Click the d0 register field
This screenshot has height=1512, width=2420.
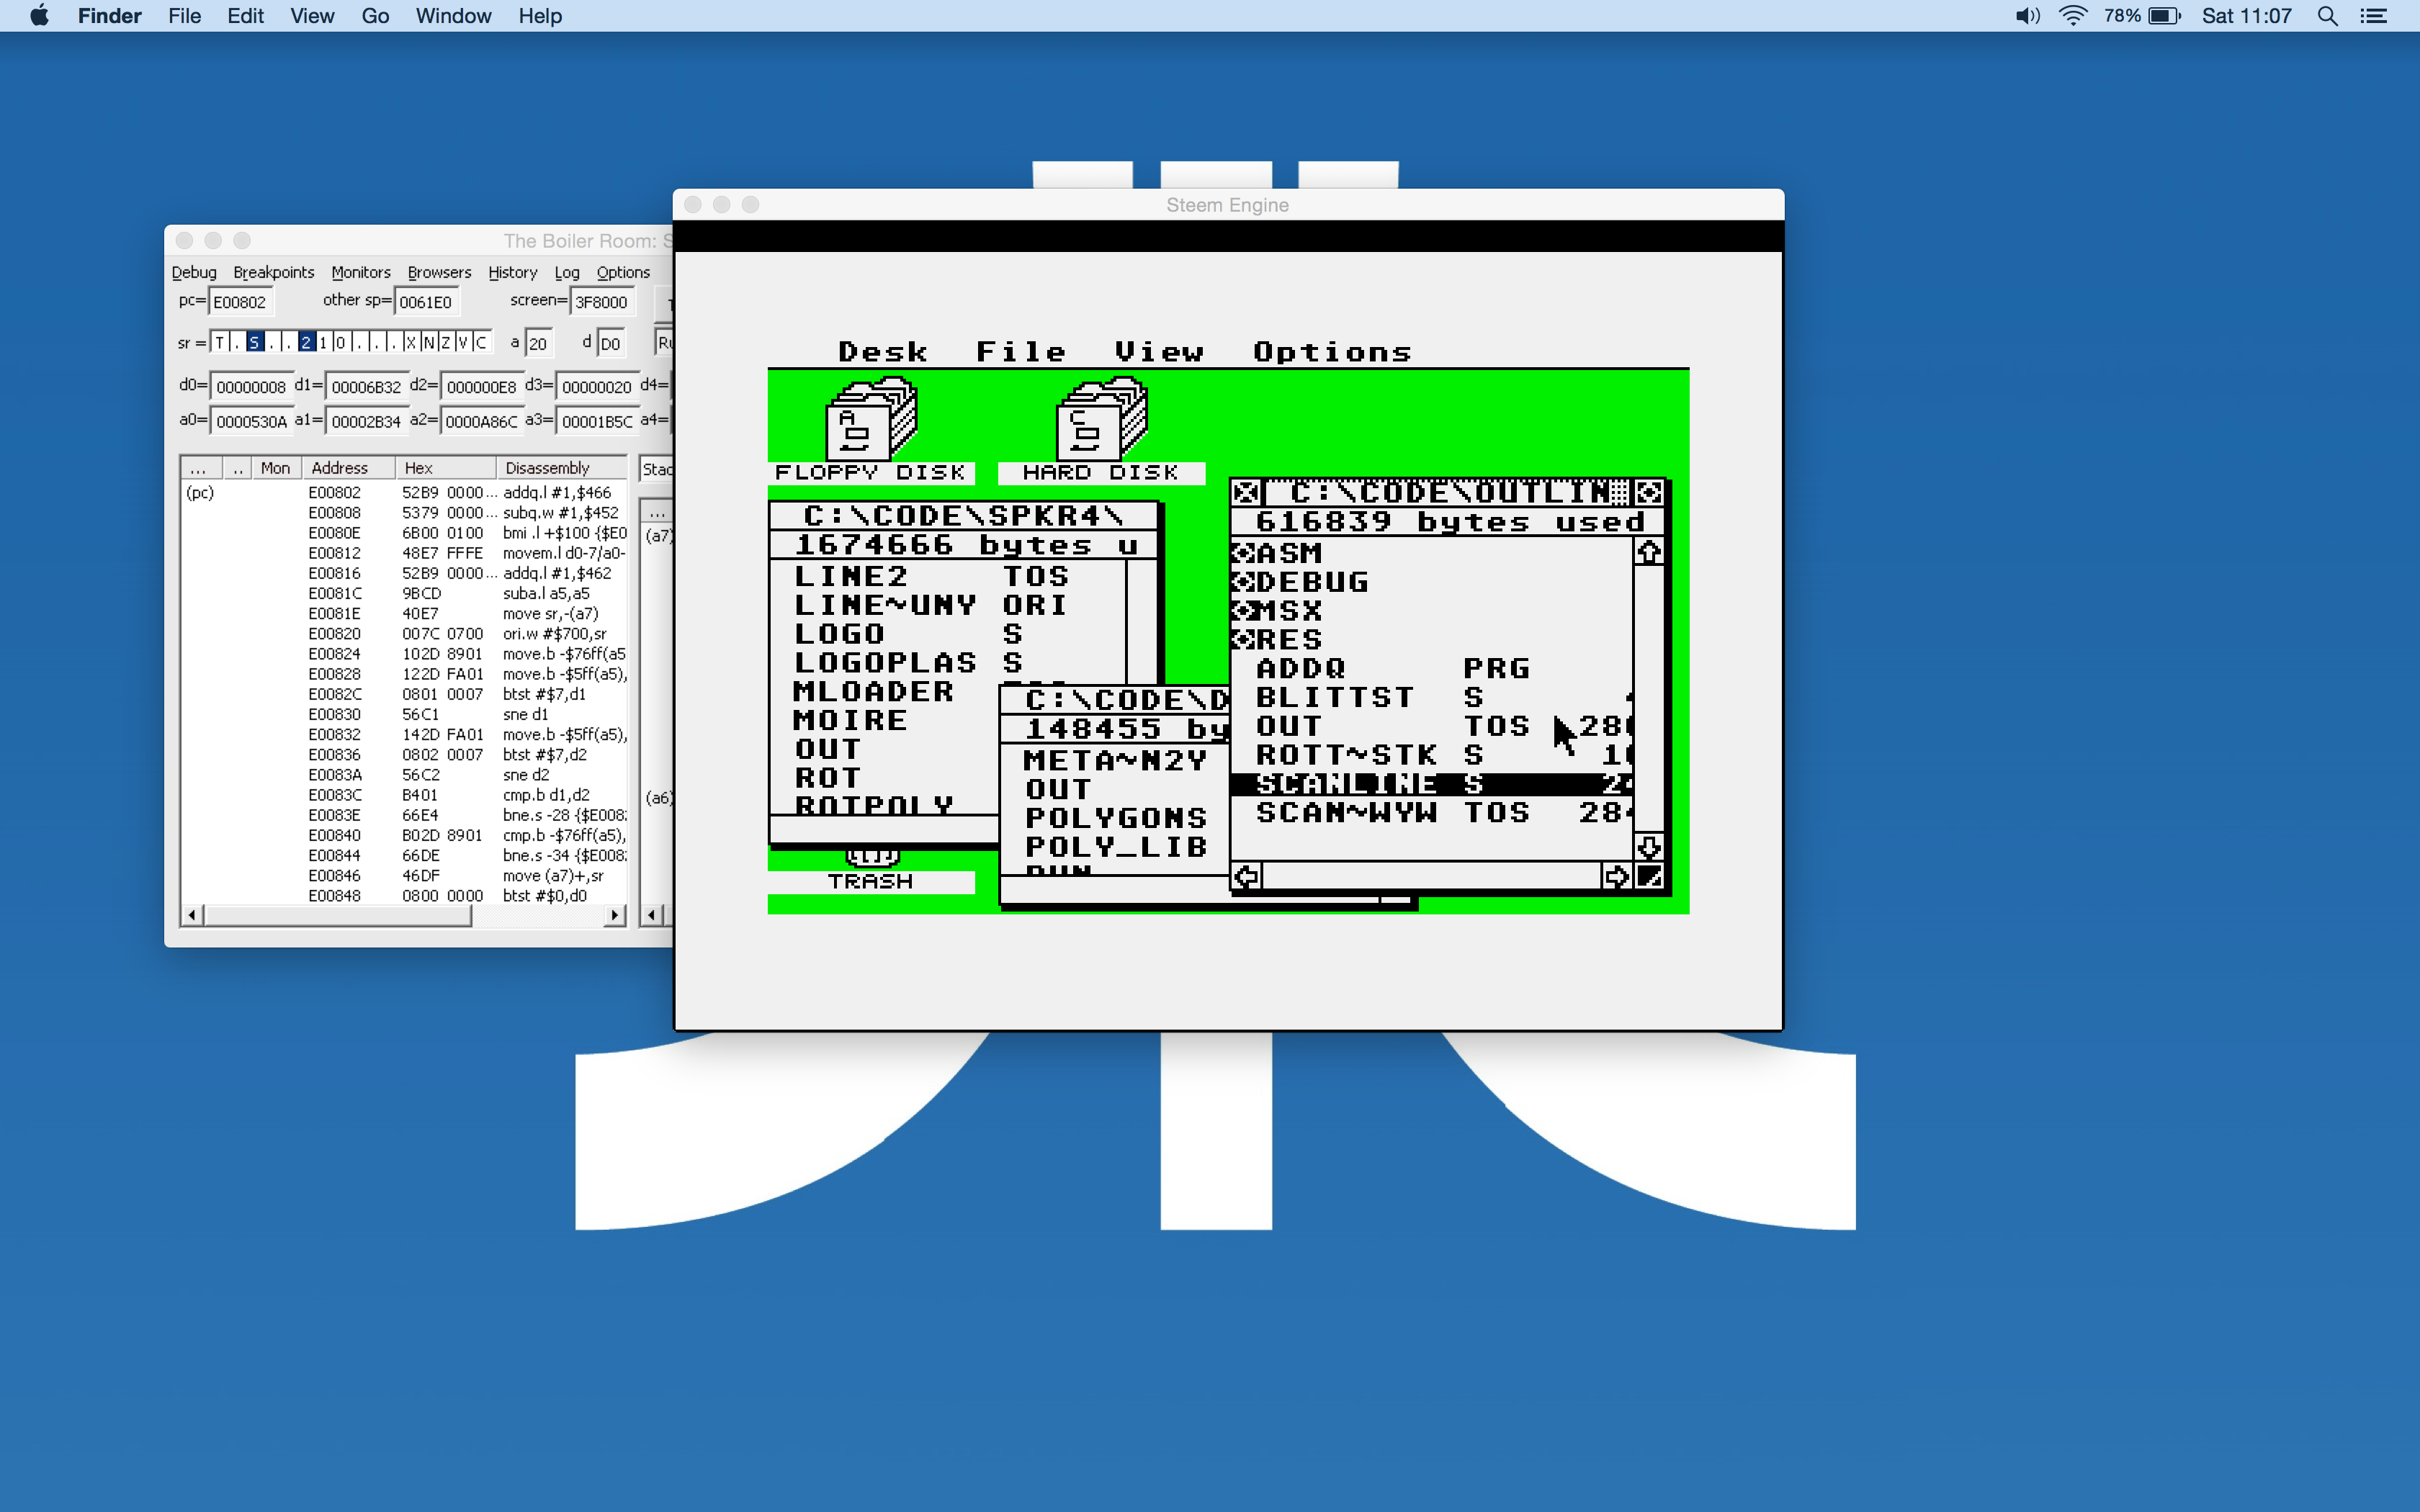251,386
